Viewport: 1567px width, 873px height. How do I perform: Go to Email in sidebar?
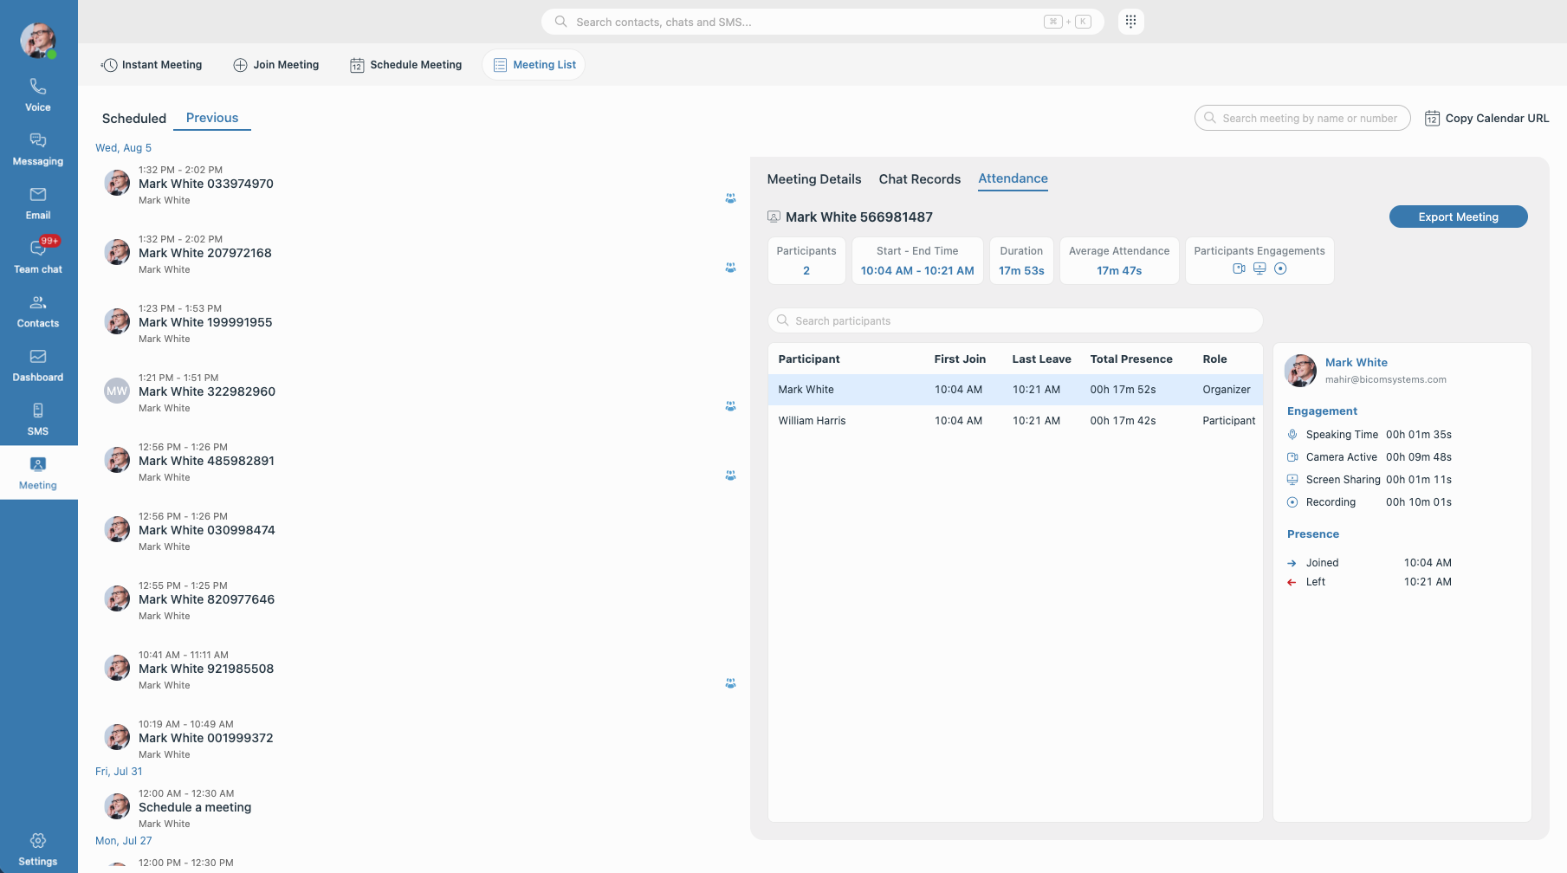tap(38, 204)
